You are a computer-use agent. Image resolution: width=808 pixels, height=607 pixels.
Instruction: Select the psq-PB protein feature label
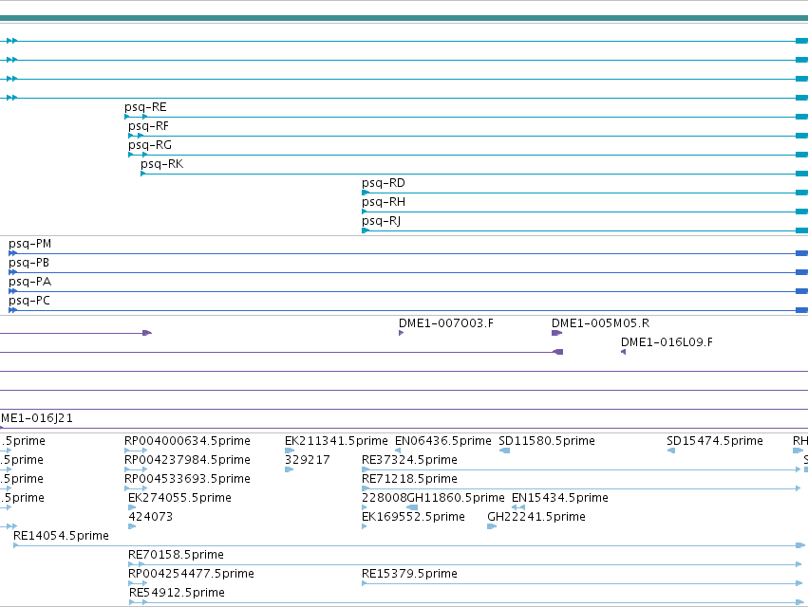28,263
